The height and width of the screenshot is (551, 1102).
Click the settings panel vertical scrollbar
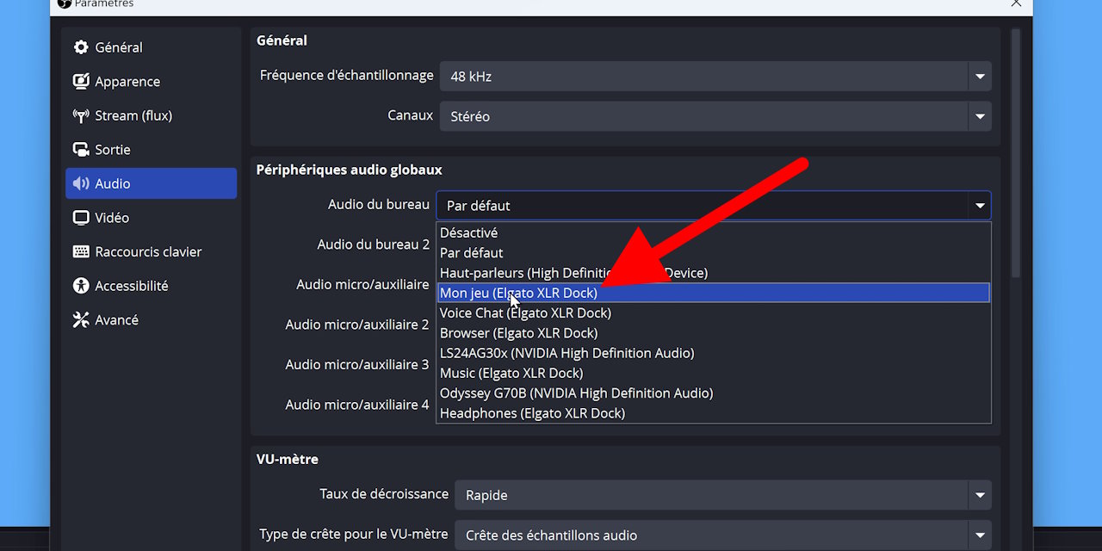1015,153
